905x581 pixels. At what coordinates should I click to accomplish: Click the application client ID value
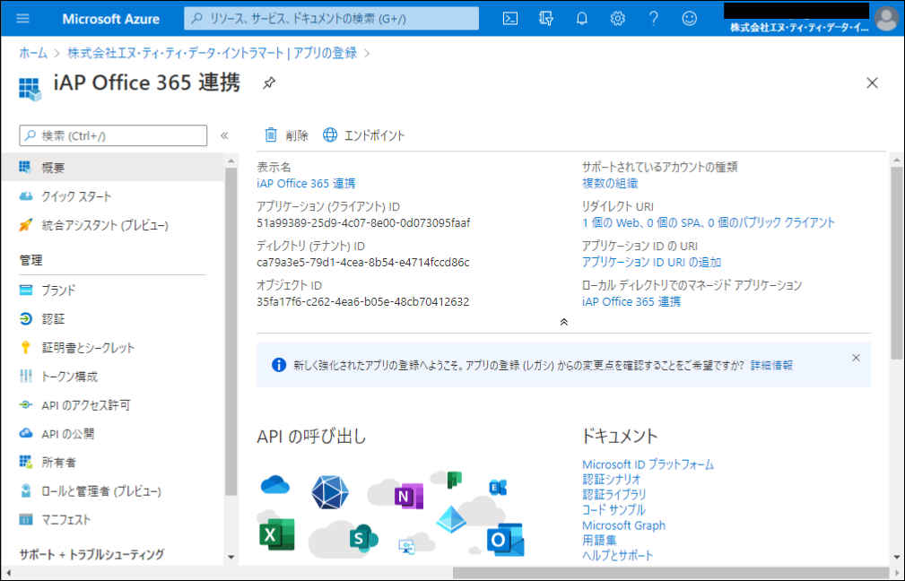(363, 222)
